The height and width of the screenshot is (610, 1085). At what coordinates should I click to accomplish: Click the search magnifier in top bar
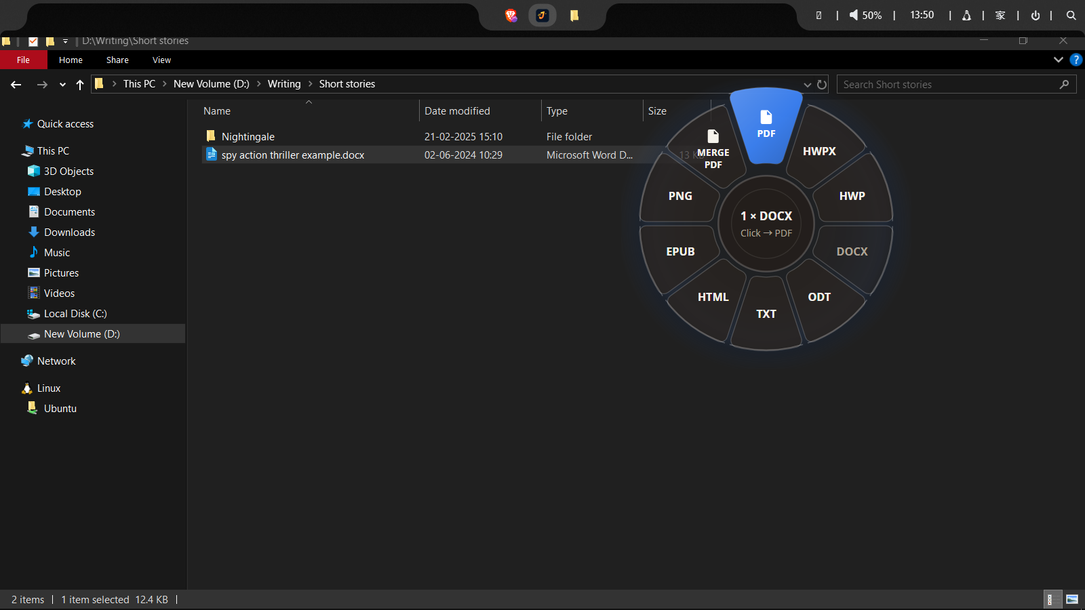coord(1071,16)
